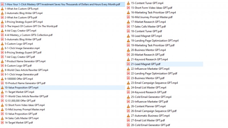This screenshot has width=228, height=128.
Task: Click VLC icon of 16-Marketing Task Prioritizer GPT.mp4
Action: tap(128, 13)
